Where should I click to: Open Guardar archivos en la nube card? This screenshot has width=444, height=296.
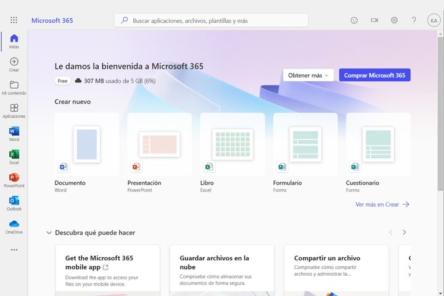[x=222, y=271]
